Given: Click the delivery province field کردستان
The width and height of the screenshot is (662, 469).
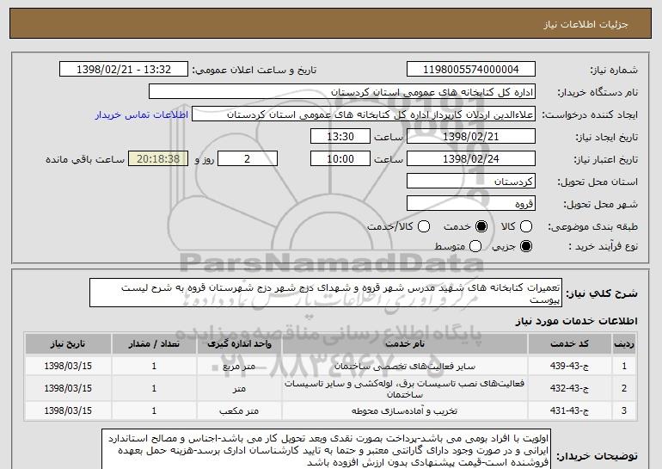Looking at the screenshot, I should [x=471, y=182].
